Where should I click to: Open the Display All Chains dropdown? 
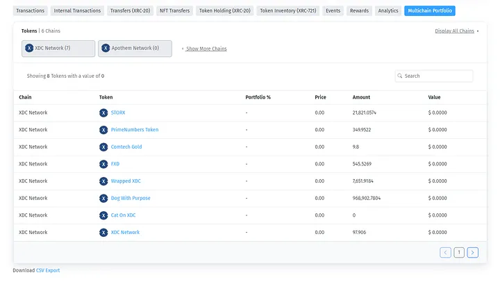coord(456,31)
